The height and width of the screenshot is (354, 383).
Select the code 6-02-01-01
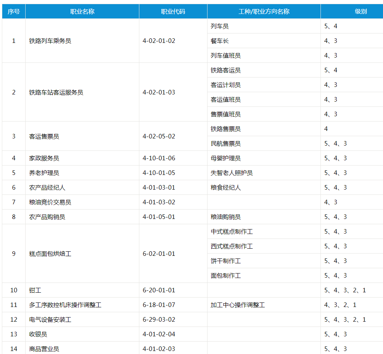[159, 254]
